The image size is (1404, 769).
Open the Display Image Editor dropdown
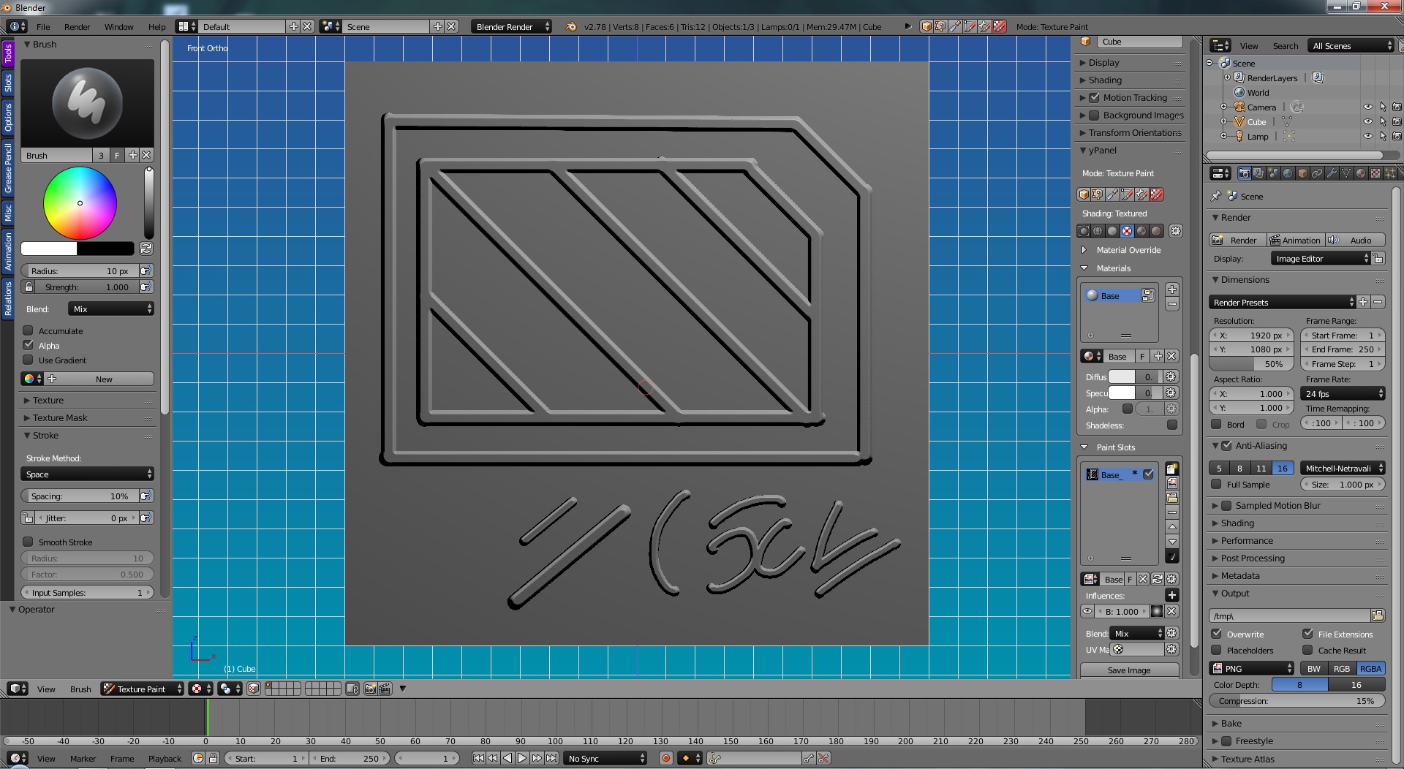[x=1321, y=259]
